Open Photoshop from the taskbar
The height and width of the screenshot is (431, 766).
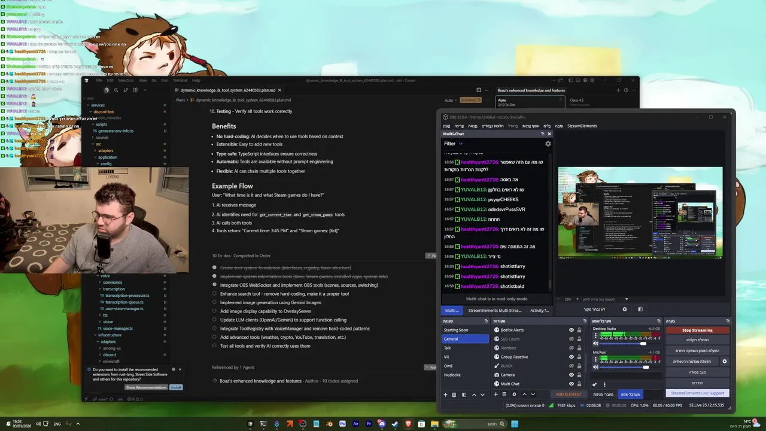pos(342,424)
